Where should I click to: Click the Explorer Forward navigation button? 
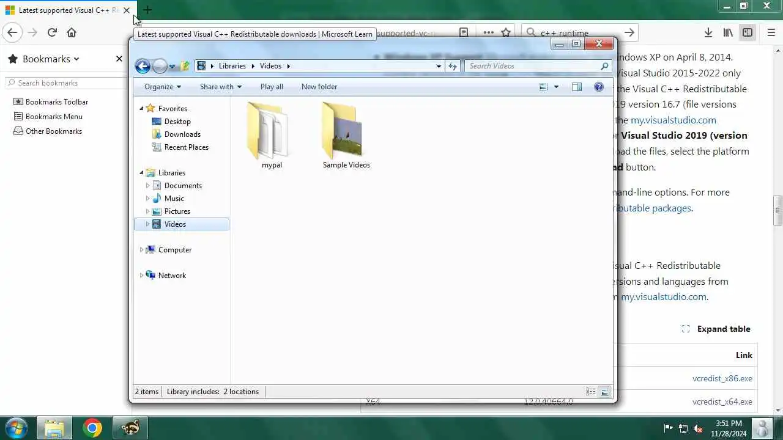pos(160,66)
